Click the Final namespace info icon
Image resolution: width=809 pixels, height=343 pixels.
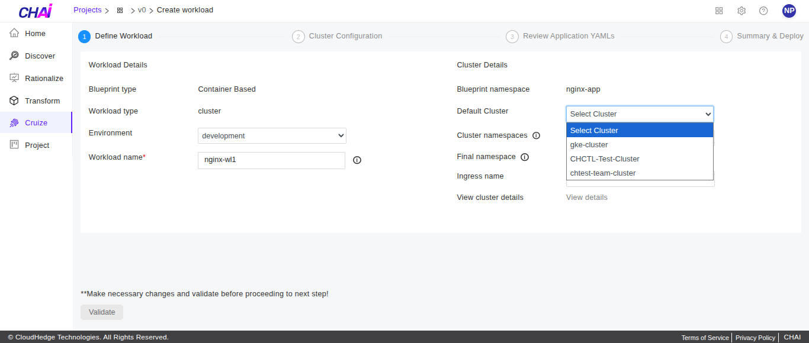525,157
